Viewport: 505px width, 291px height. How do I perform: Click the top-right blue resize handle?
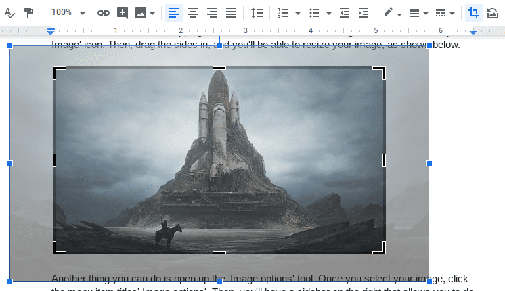(429, 46)
